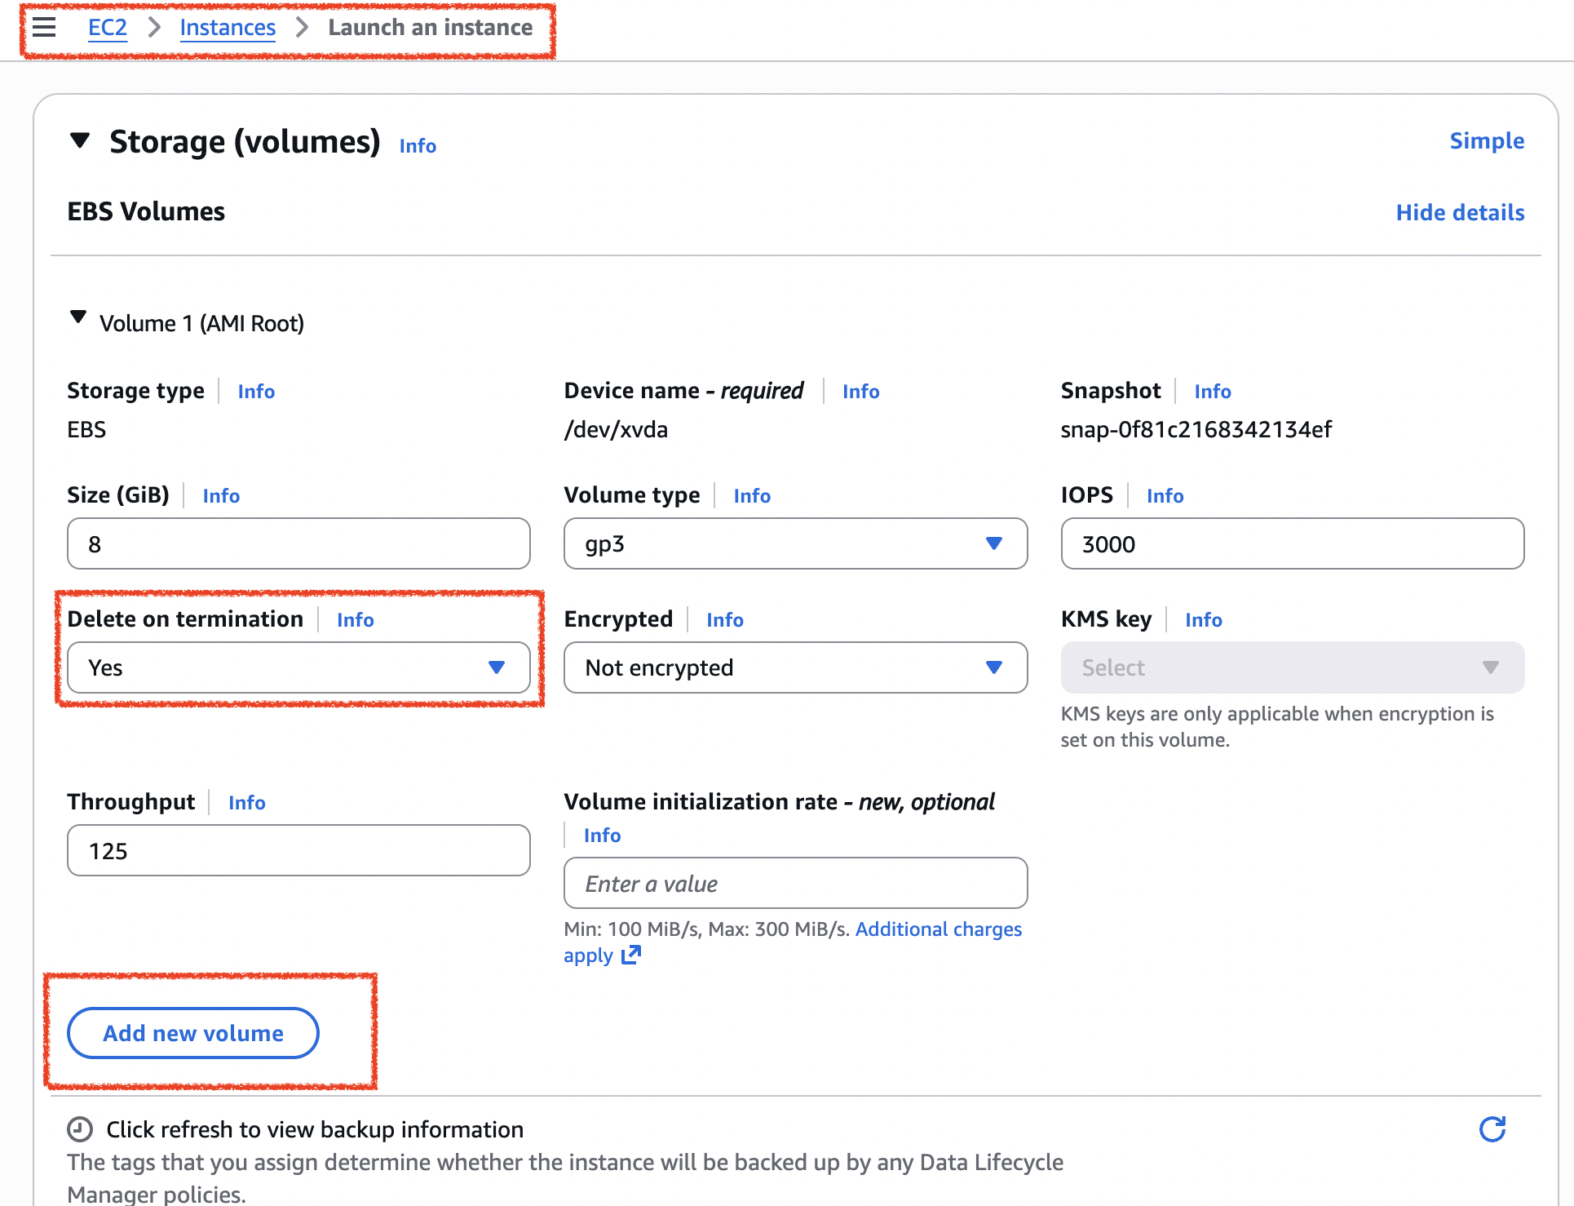Collapse the Storage (volumes) section
Viewport: 1574px width, 1206px height.
80,140
